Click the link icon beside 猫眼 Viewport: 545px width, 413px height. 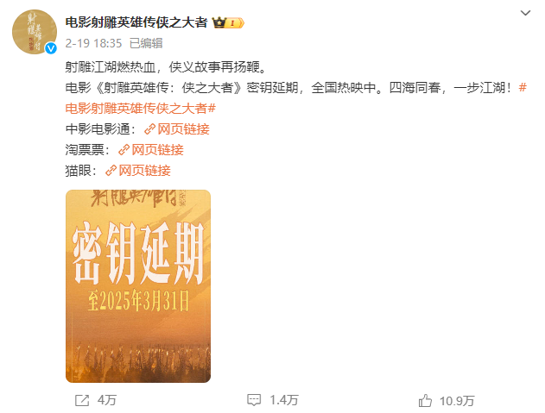click(x=111, y=171)
